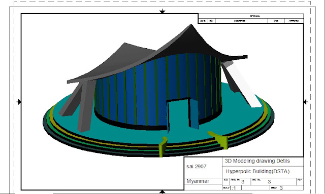Select the DWG NO. value '3'
The image size is (325, 194).
pos(269,182)
